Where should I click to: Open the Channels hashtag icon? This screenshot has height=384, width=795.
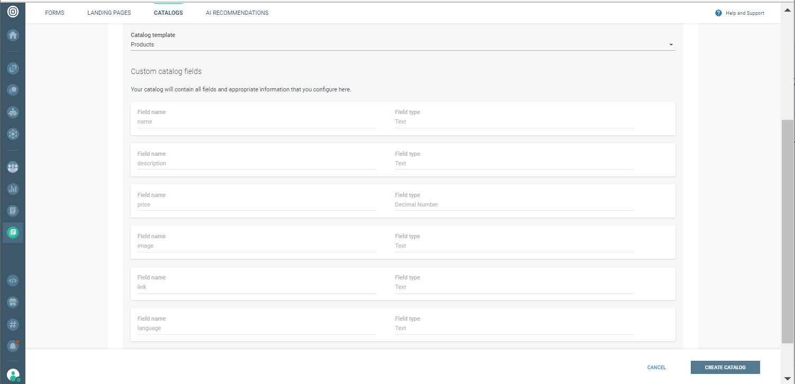click(x=12, y=324)
